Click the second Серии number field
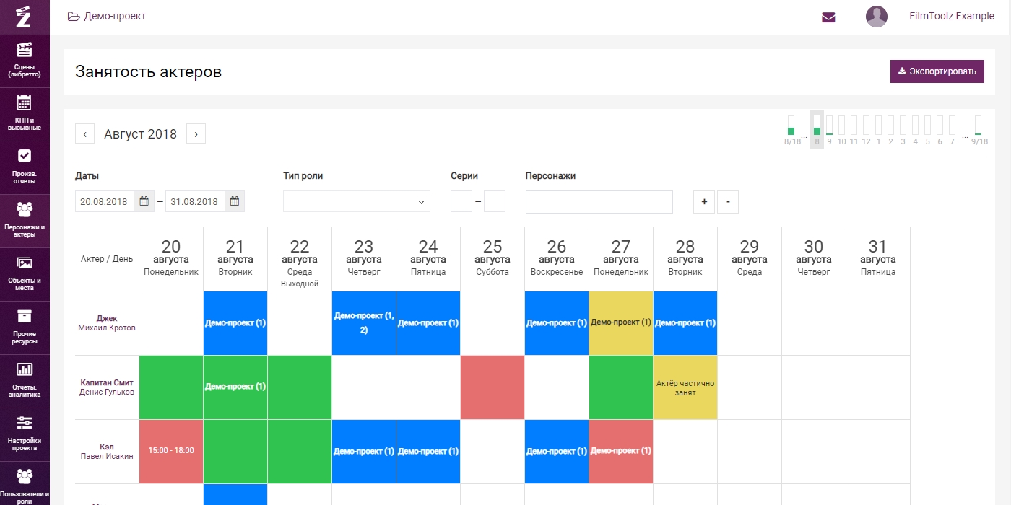This screenshot has width=1011, height=505. pyautogui.click(x=495, y=201)
